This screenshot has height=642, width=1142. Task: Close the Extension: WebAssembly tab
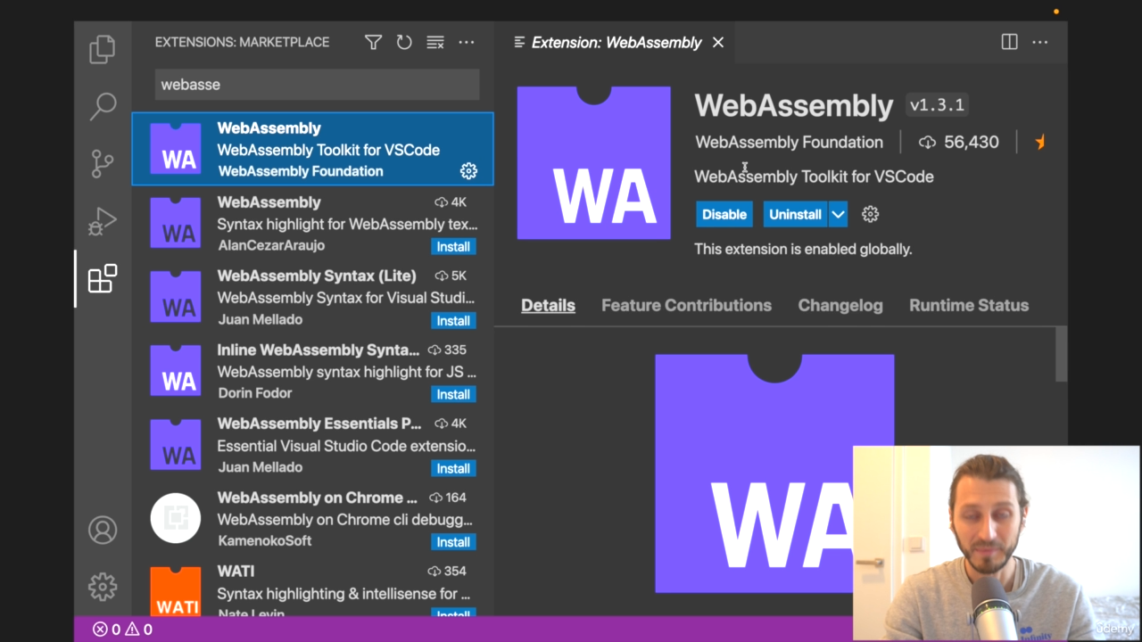pyautogui.click(x=718, y=42)
